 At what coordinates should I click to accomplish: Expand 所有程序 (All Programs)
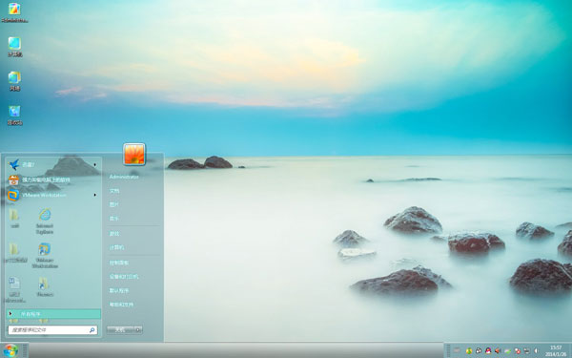click(x=53, y=314)
